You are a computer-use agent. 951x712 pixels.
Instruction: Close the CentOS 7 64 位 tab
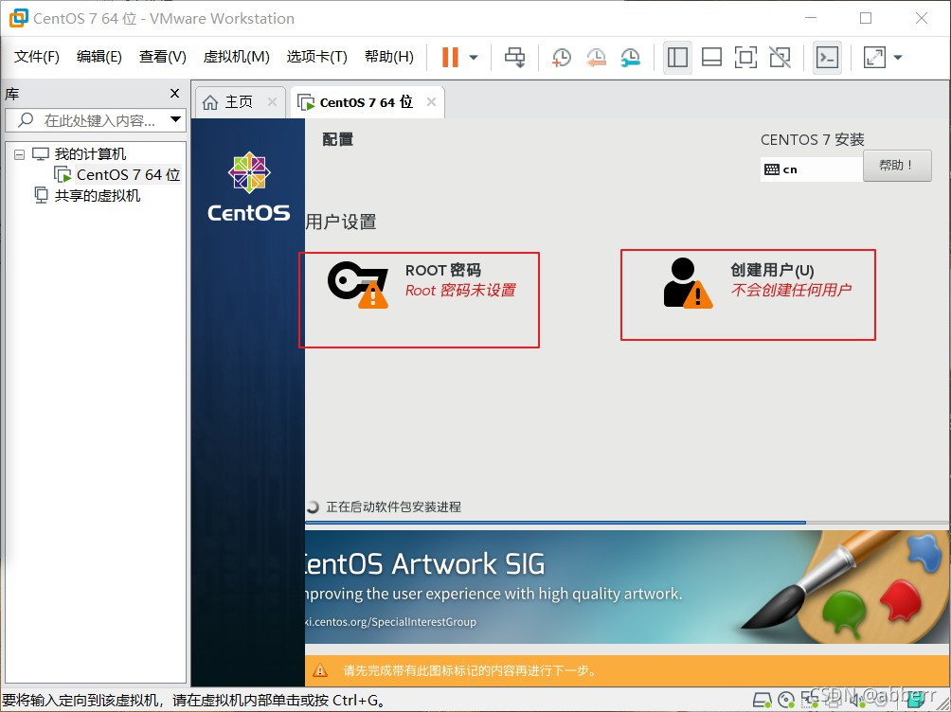click(431, 102)
